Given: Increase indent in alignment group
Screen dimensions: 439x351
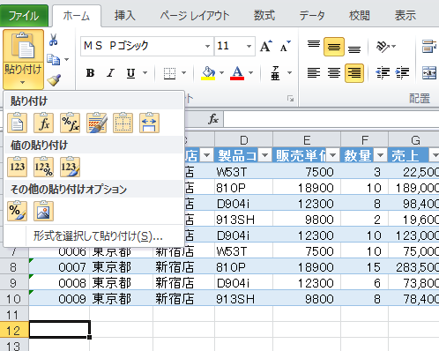Looking at the screenshot, I should [402, 72].
